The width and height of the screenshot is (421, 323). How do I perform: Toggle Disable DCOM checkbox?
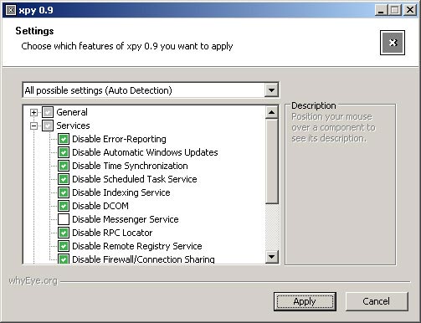point(64,206)
